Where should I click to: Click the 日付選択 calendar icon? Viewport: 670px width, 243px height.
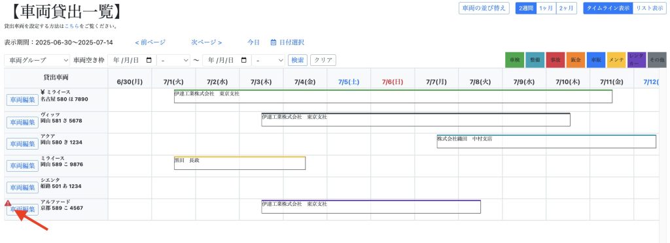pos(273,42)
